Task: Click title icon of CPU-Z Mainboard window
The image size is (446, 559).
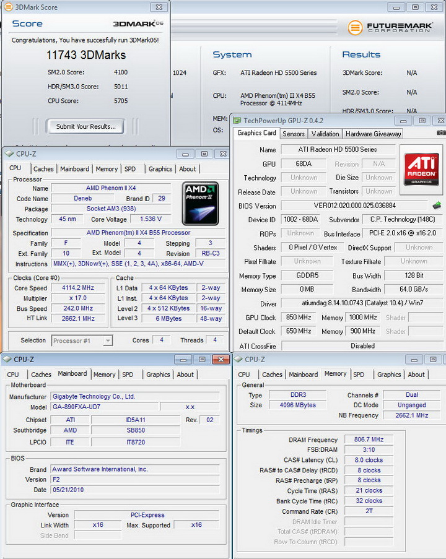Action: [7, 359]
